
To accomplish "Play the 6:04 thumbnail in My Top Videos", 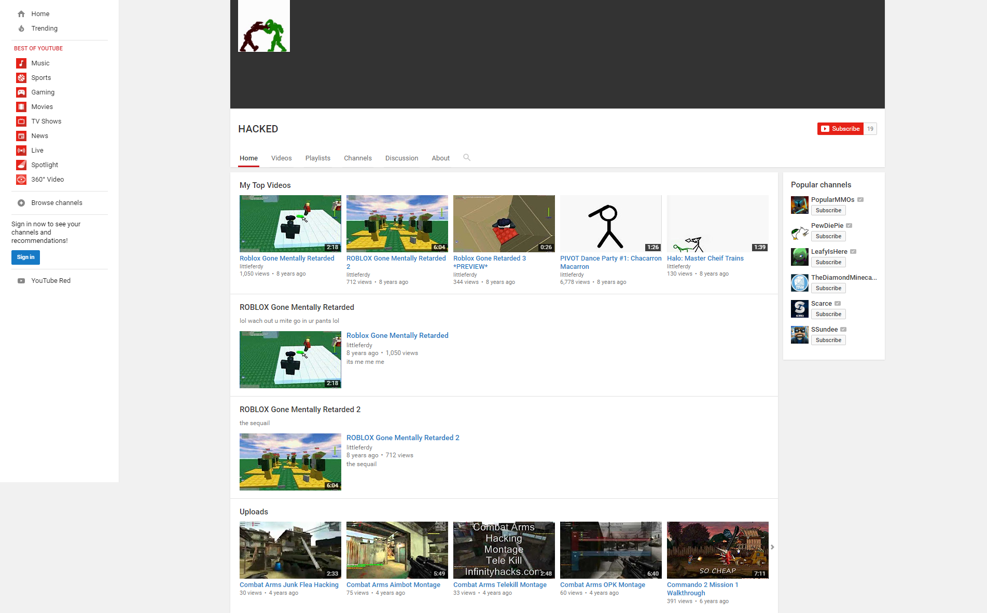I will tap(397, 224).
